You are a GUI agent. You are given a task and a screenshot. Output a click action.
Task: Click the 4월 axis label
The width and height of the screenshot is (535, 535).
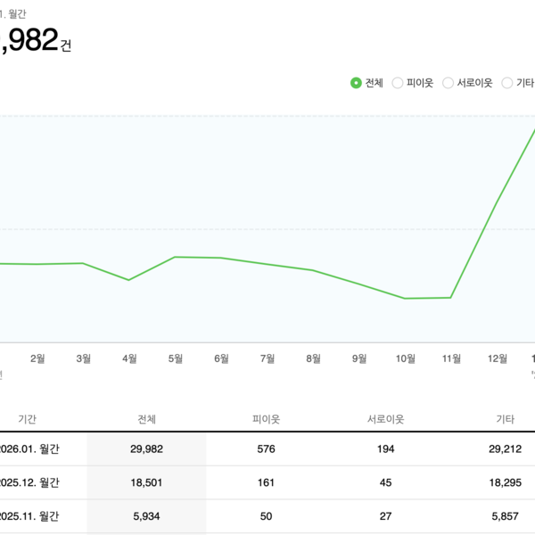coord(129,358)
